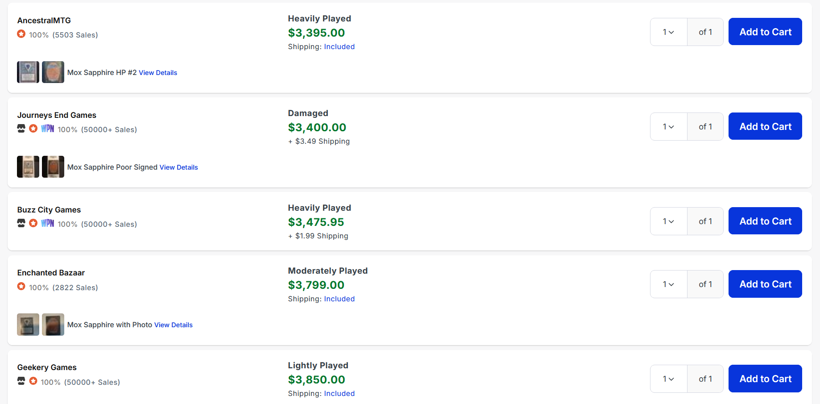The height and width of the screenshot is (404, 820).
Task: Open AncestralMTG front card photo thumbnail
Action: click(28, 72)
